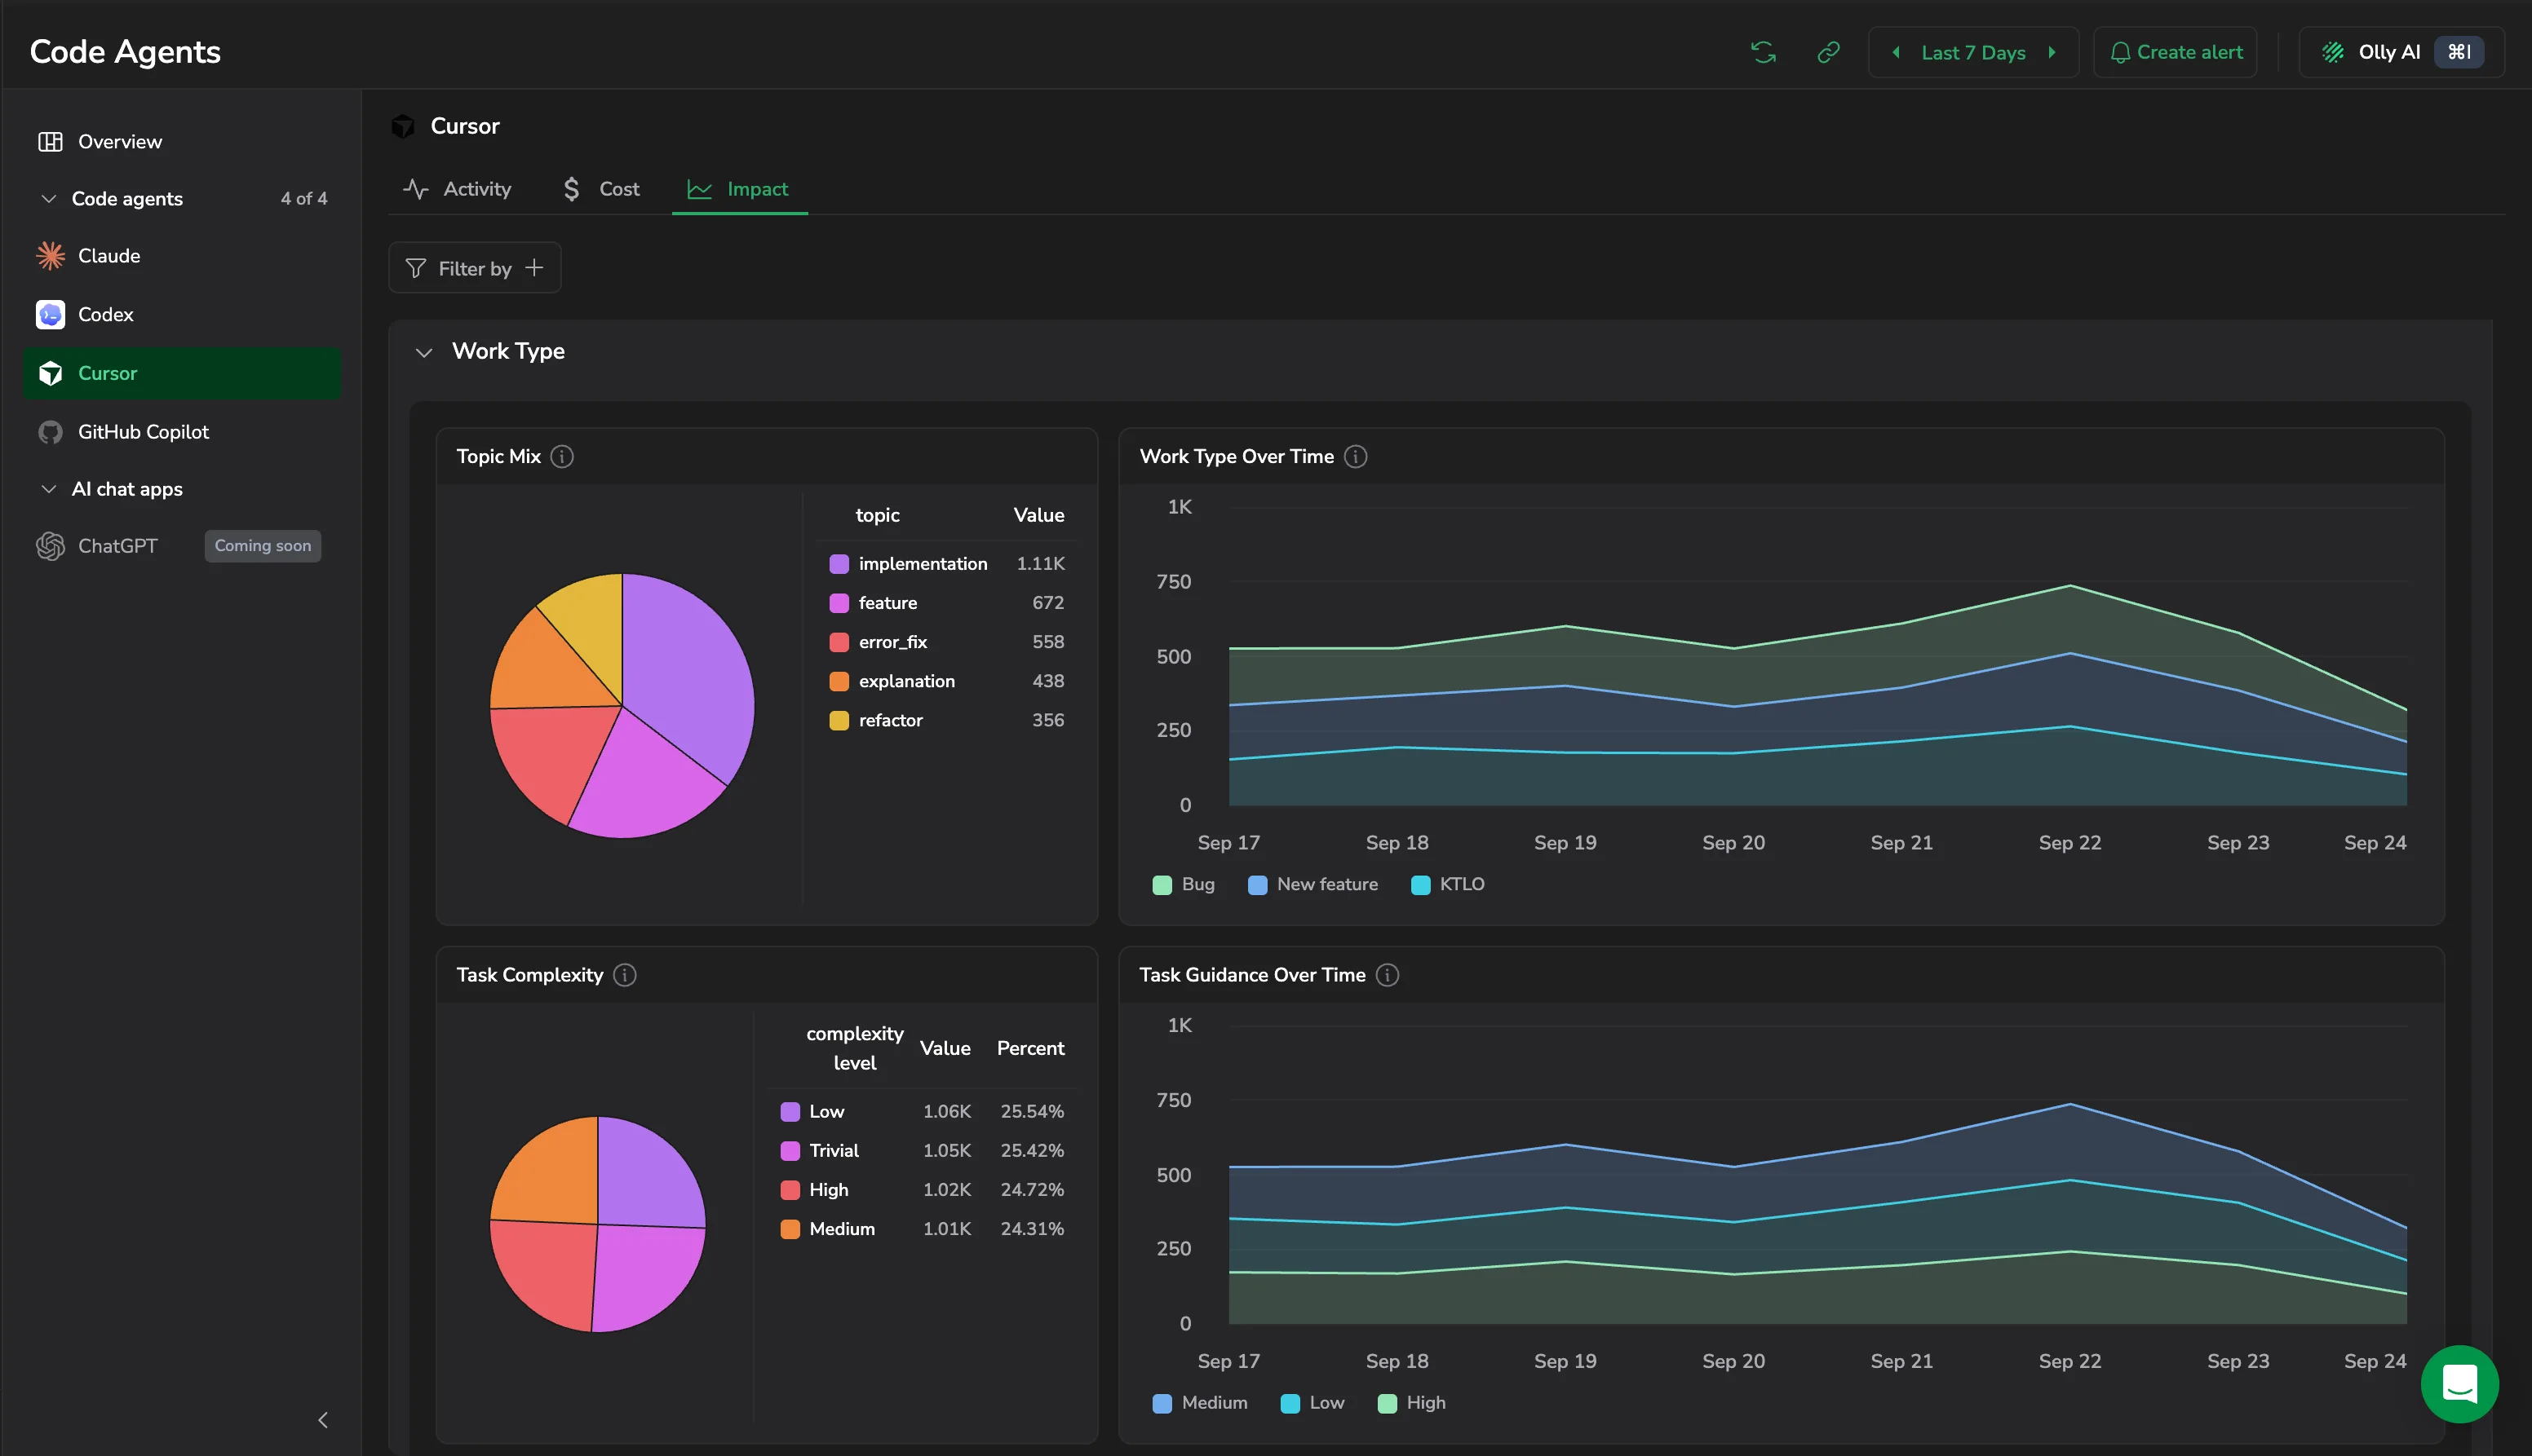This screenshot has height=1456, width=2532.
Task: Open Work Type Over Time info icon
Action: 1356,456
